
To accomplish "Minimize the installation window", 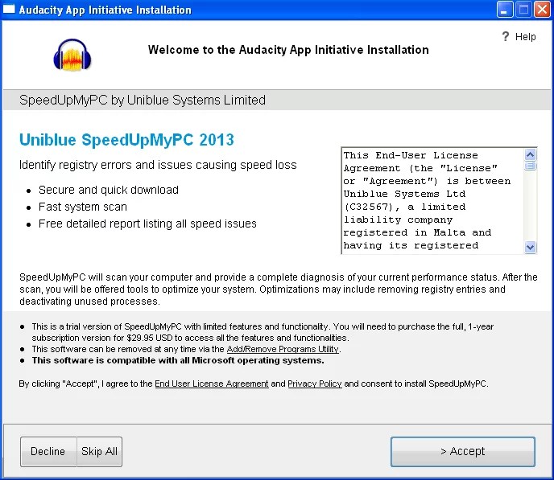I will [505, 10].
